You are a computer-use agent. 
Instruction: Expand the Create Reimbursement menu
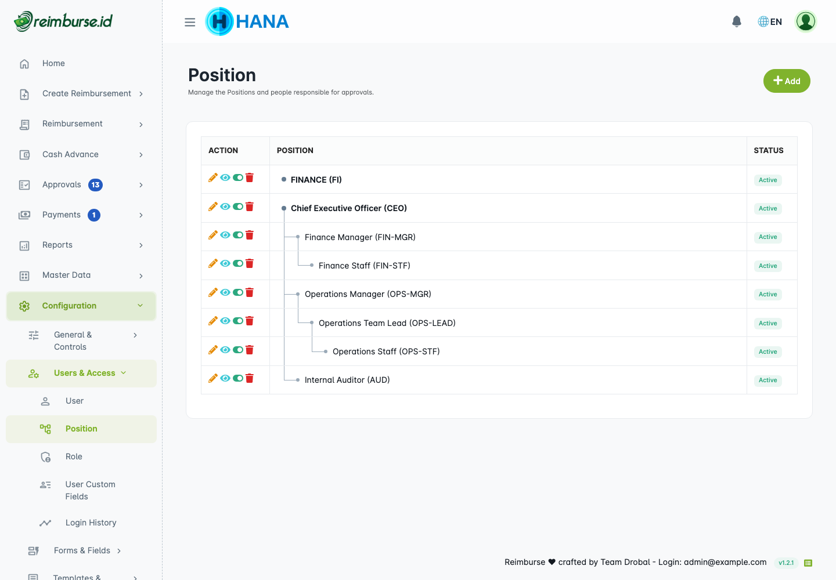tap(81, 94)
